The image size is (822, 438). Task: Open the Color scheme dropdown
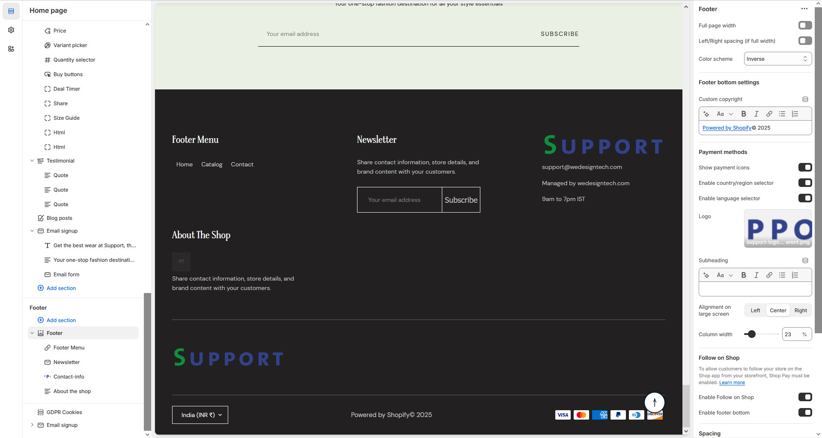pos(777,59)
